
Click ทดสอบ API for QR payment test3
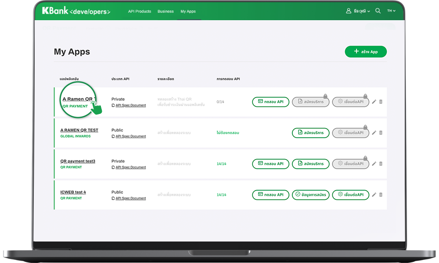271,164
